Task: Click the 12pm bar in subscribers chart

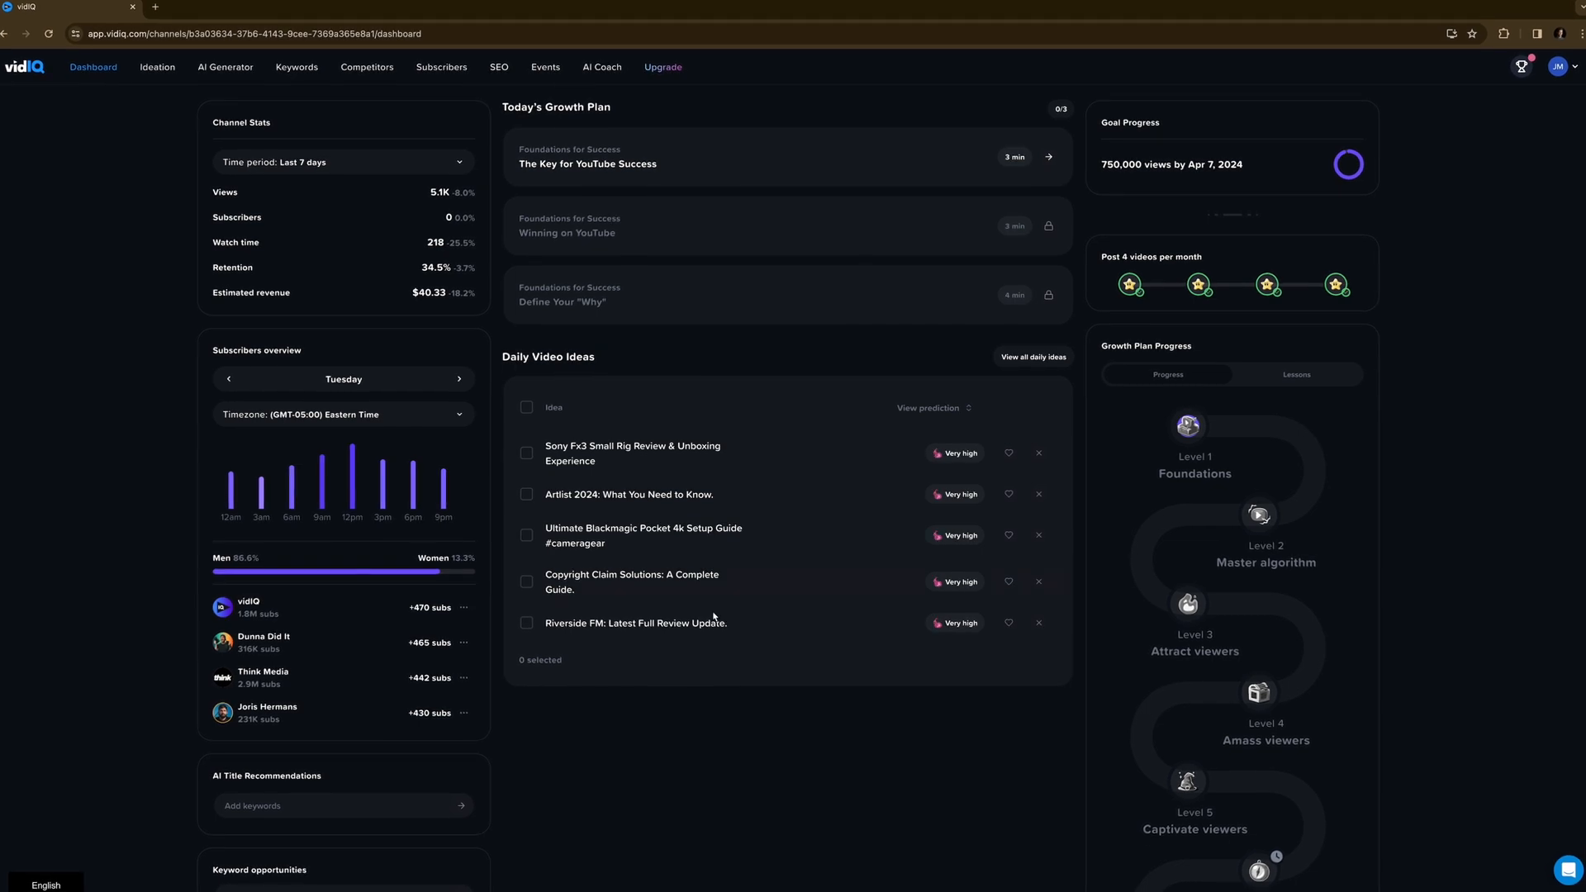Action: click(353, 477)
